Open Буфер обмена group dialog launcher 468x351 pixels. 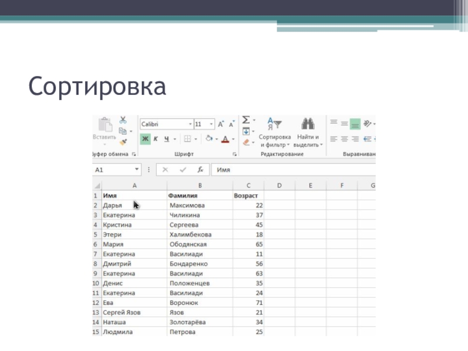(134, 154)
